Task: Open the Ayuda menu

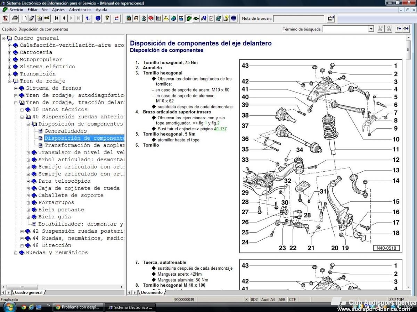Action: tap(101, 10)
